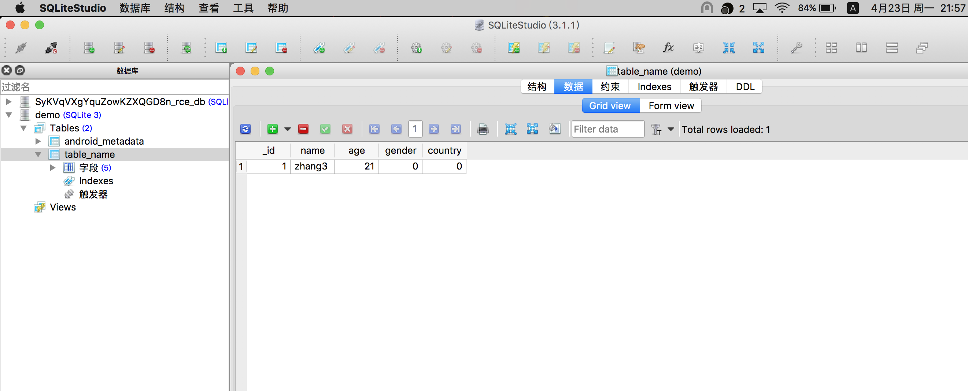Tile windows side by side icon
The width and height of the screenshot is (968, 391).
(861, 48)
